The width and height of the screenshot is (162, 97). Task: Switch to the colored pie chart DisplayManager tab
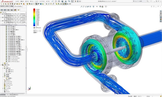coord(15,10)
